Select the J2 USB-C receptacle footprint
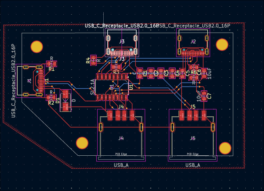 tap(193, 45)
